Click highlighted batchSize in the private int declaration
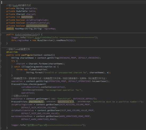Viewport: 146px width, 130px height. click(x=27, y=17)
